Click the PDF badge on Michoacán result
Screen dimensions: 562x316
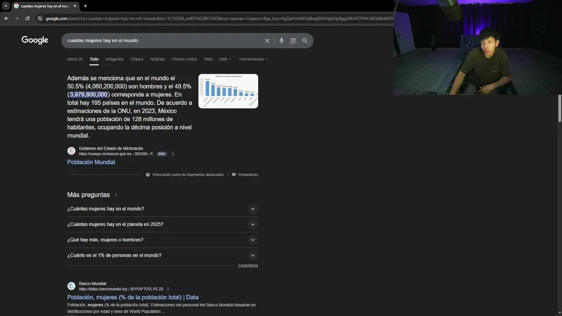pos(162,154)
